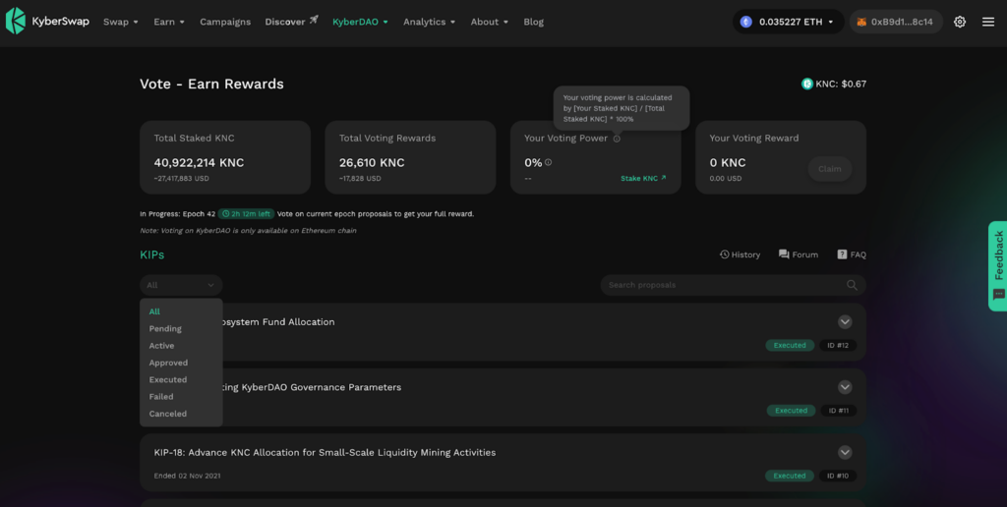The width and height of the screenshot is (1007, 507).
Task: Click the 26,610 KNC voting rewards value
Action: click(x=371, y=163)
